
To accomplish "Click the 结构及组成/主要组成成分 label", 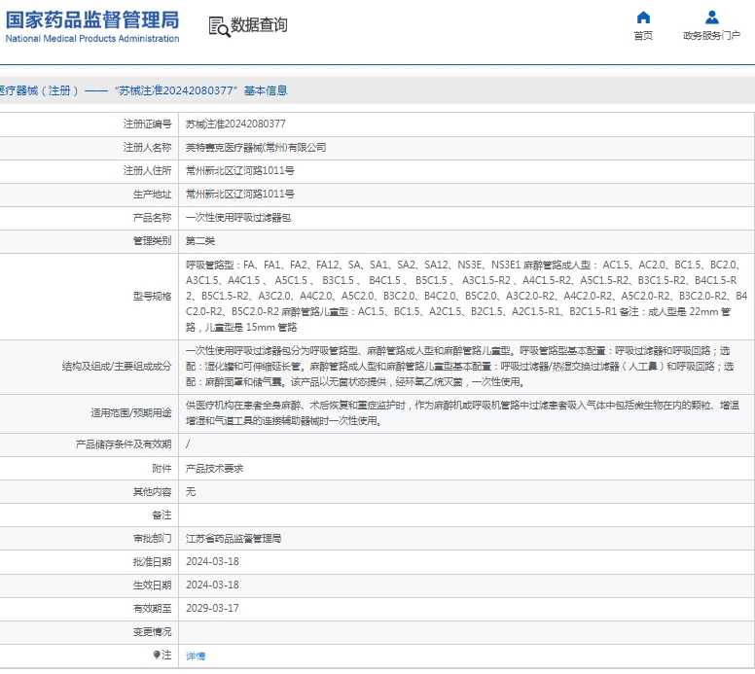I will tap(117, 367).
